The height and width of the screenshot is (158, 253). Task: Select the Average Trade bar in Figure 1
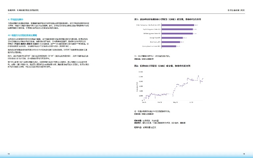(x=172, y=39)
